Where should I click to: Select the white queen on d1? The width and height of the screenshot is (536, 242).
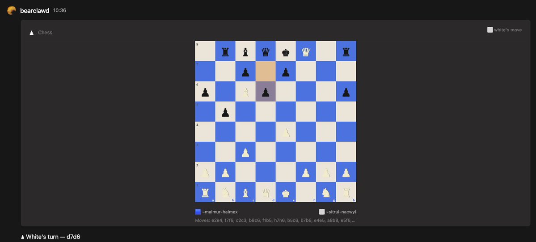(x=266, y=193)
